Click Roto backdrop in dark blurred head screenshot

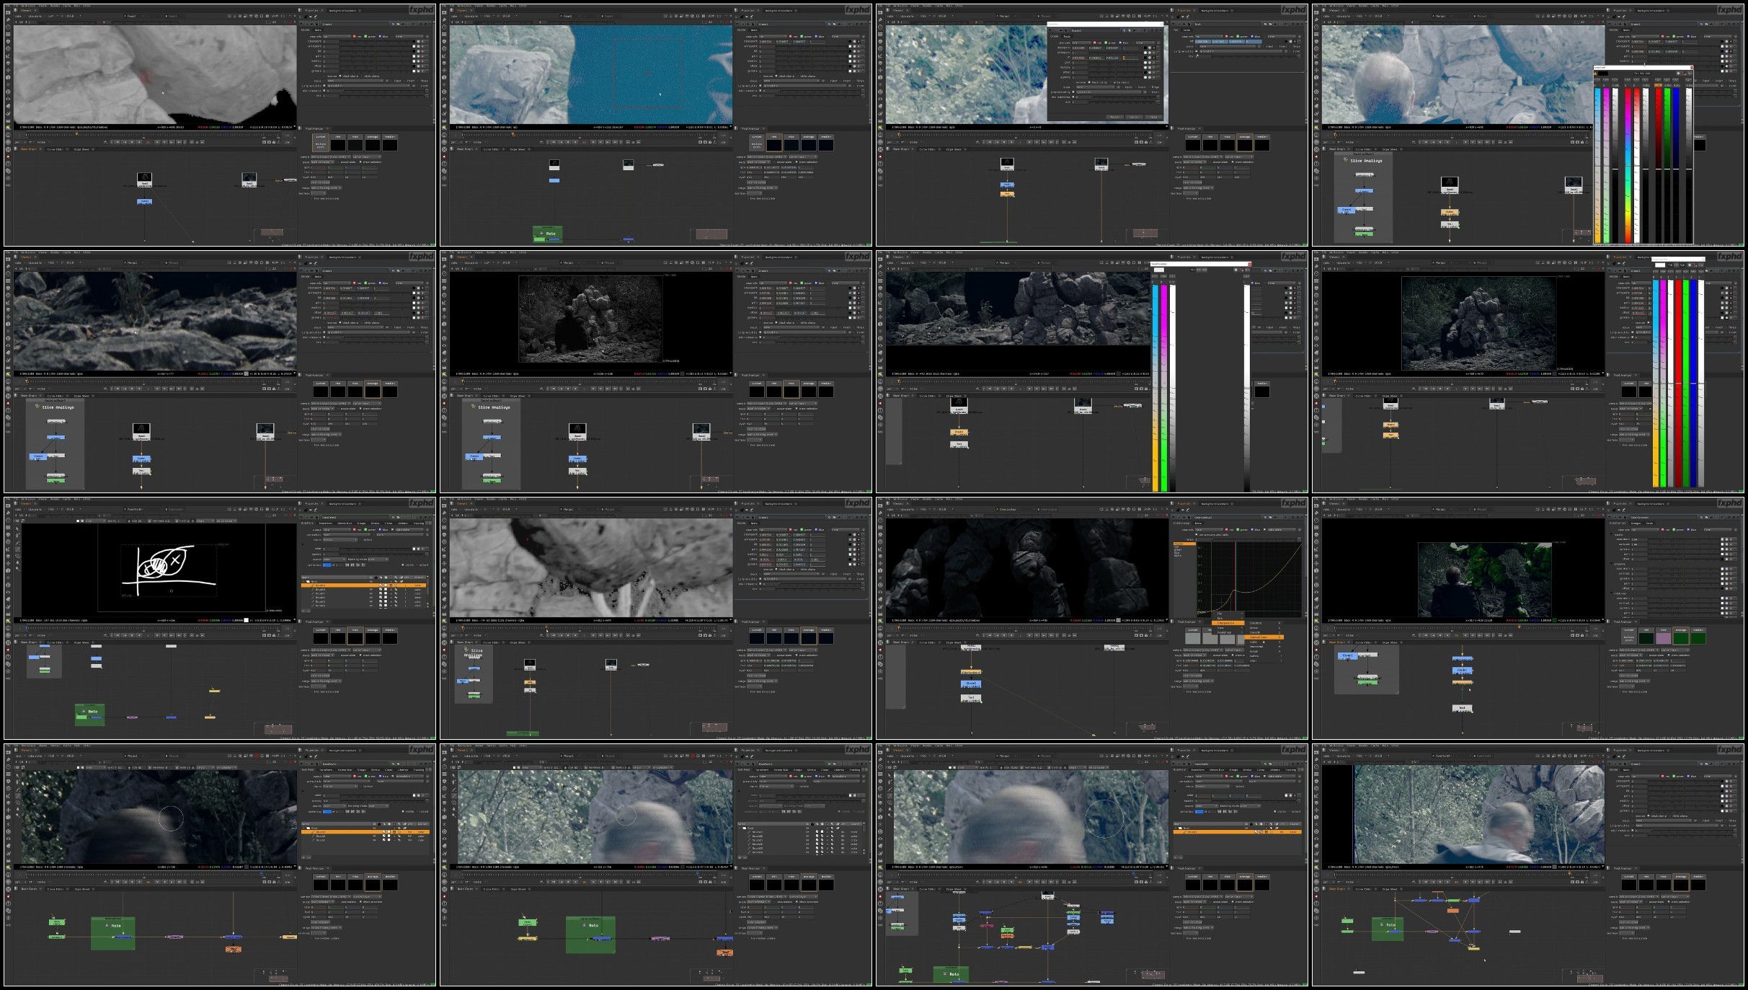[x=113, y=933]
